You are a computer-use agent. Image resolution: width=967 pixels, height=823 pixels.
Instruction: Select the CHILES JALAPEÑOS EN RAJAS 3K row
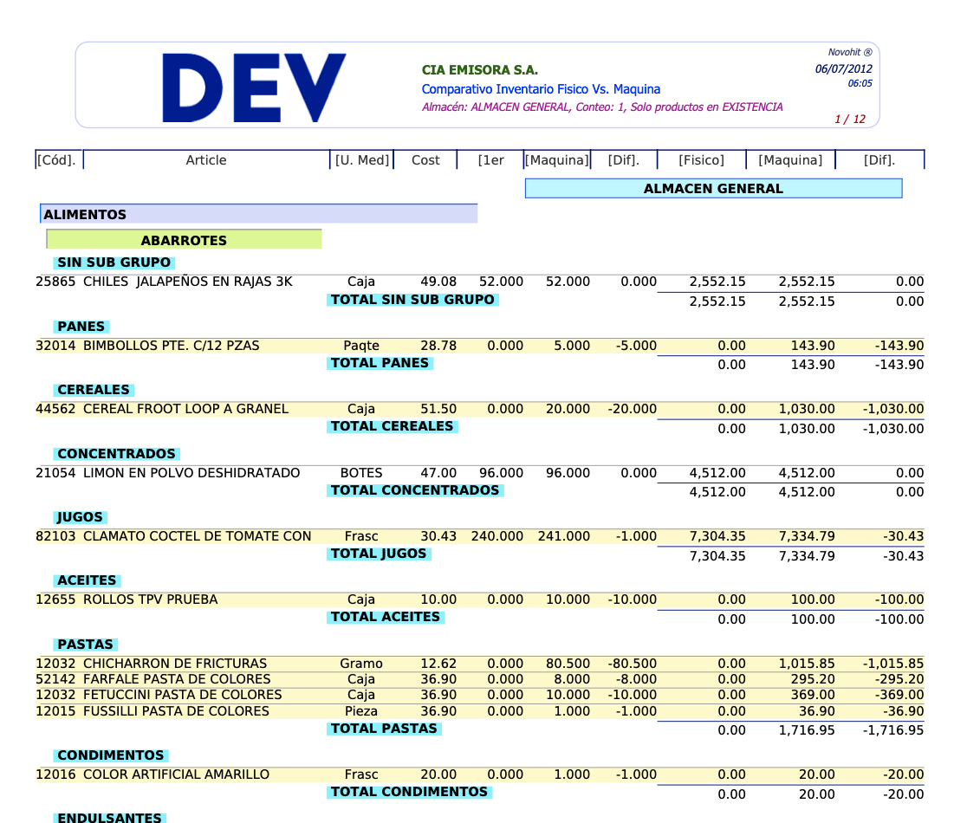[188, 282]
